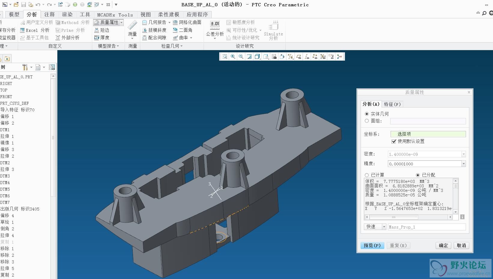This screenshot has height=279, width=493.
Task: Open file using the folder icon
Action: (x=16, y=5)
